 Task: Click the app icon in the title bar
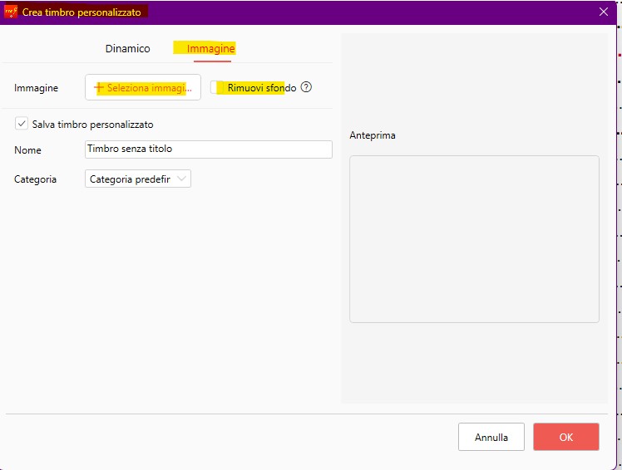[11, 12]
